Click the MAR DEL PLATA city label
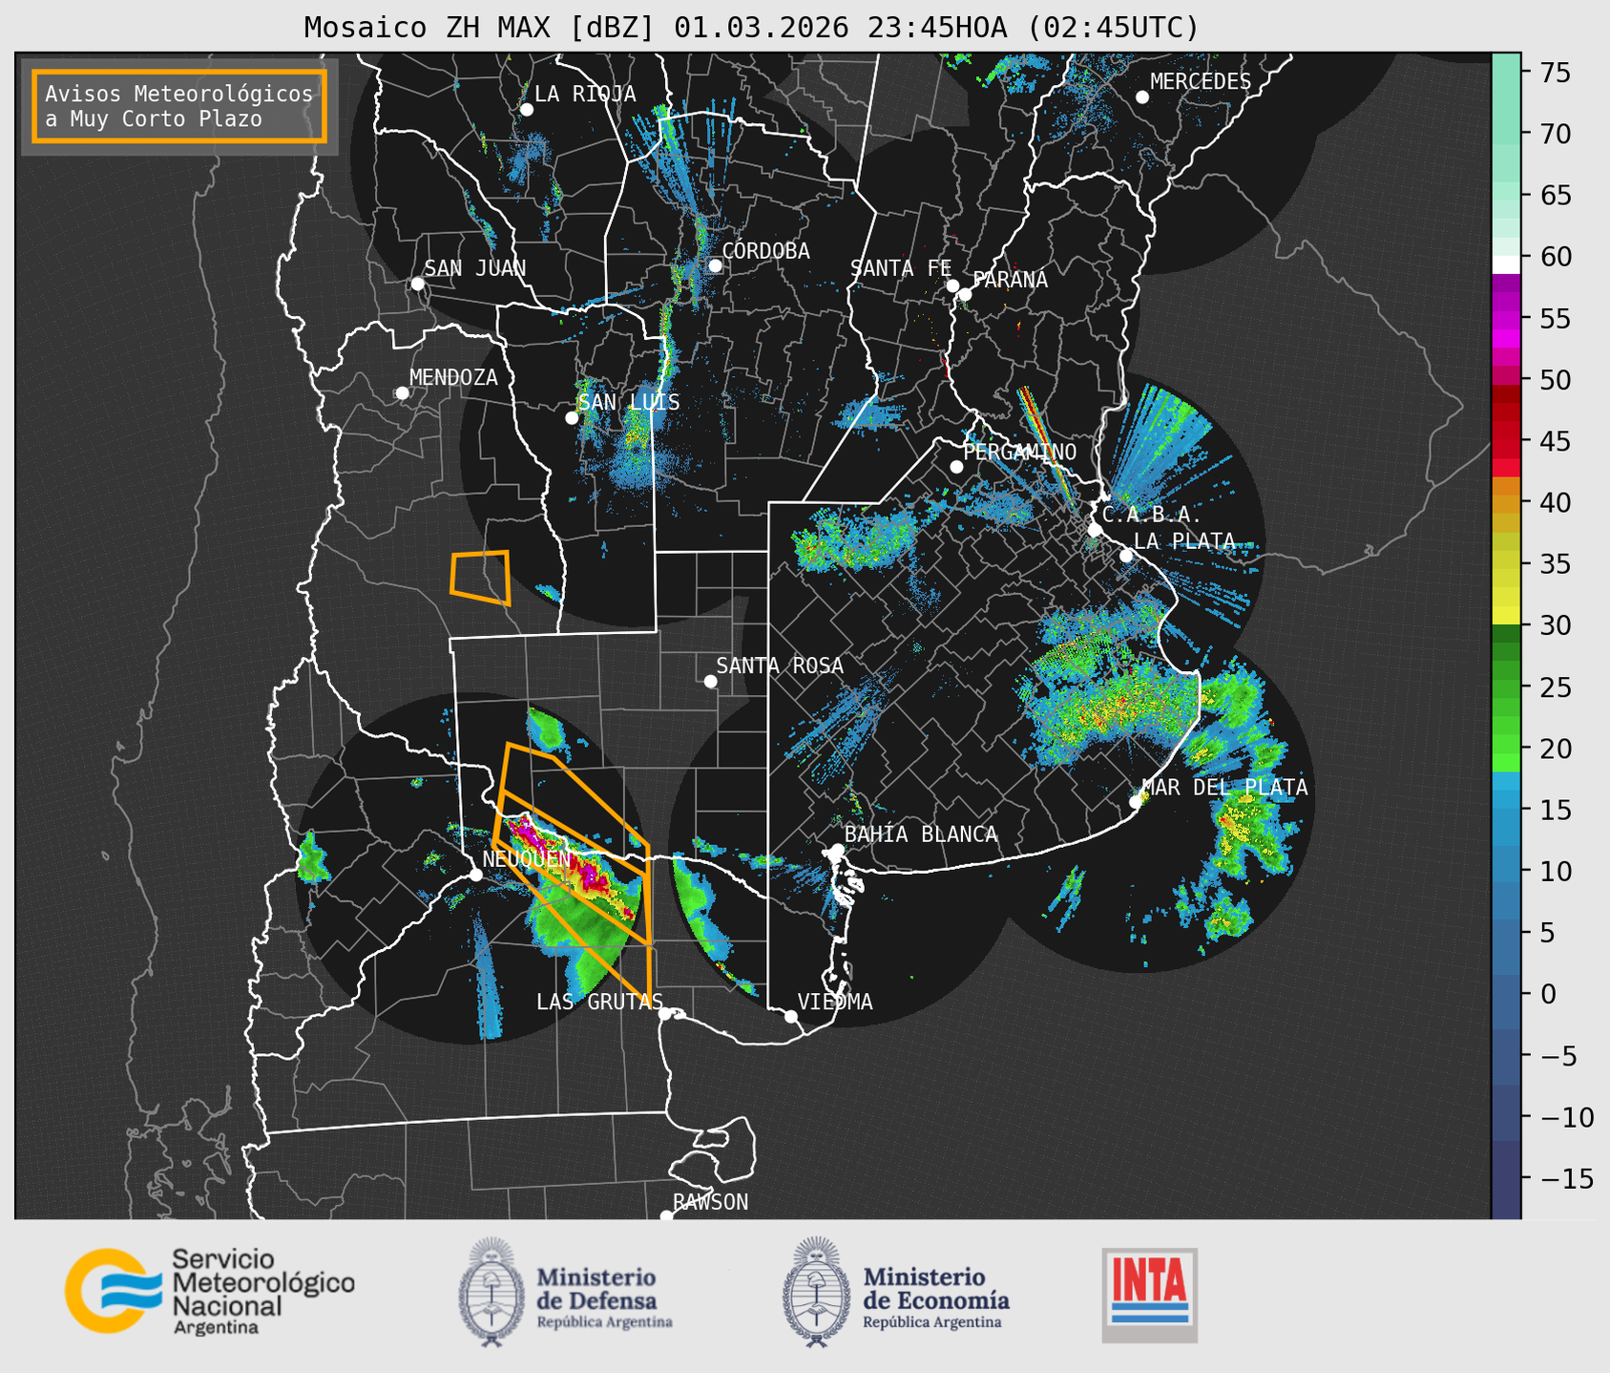 (1224, 788)
